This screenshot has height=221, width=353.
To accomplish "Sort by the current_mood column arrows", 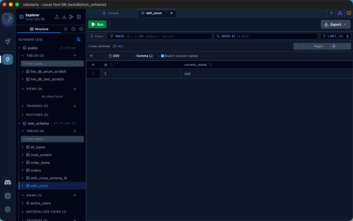I will [x=211, y=65].
